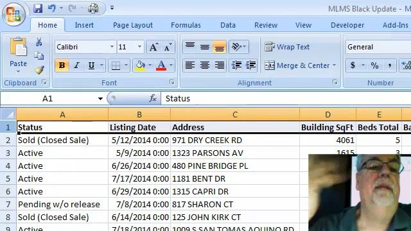Undo the last action
The image size is (411, 231).
[x=52, y=8]
